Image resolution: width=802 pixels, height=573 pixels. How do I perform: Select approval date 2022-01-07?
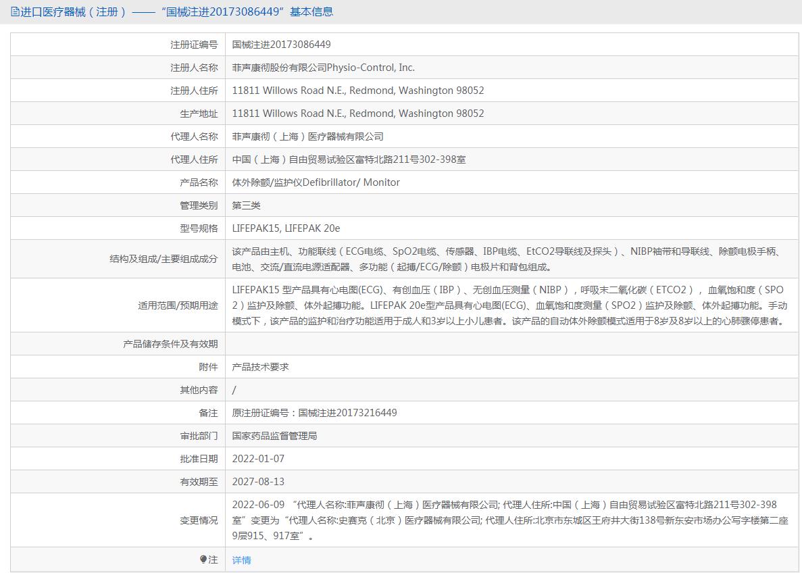click(258, 459)
